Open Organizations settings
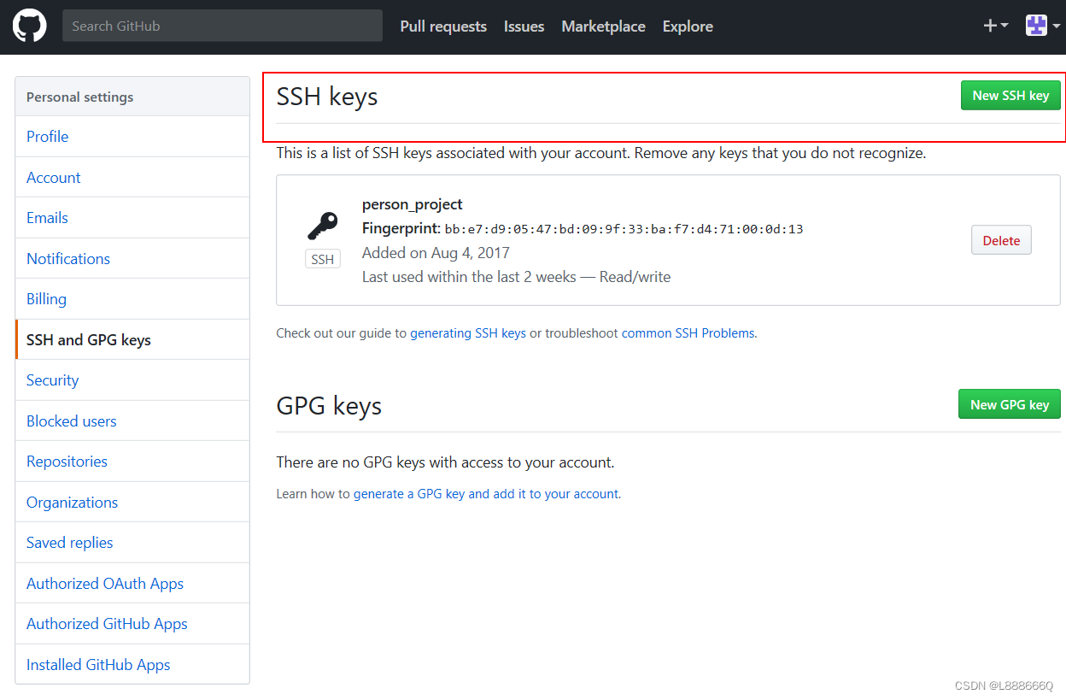1066x700 pixels. coord(132,503)
